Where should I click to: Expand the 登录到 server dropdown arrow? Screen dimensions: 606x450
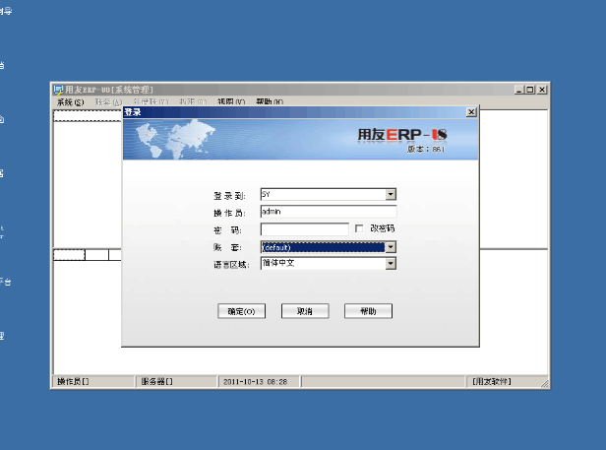pos(391,194)
